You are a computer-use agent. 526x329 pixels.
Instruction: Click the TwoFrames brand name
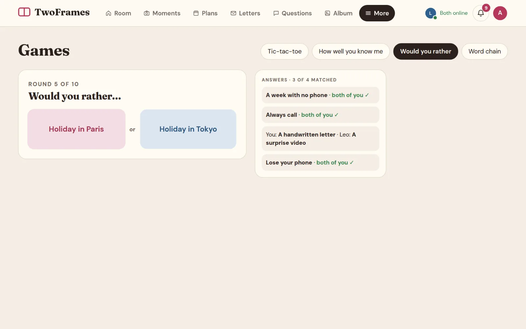click(62, 12)
